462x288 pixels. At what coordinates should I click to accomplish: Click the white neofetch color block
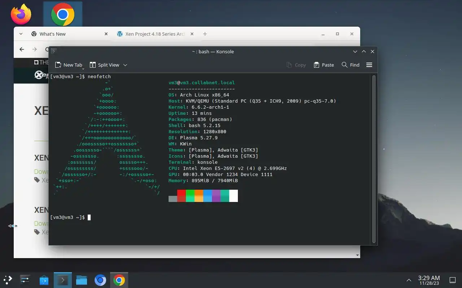pos(234,196)
